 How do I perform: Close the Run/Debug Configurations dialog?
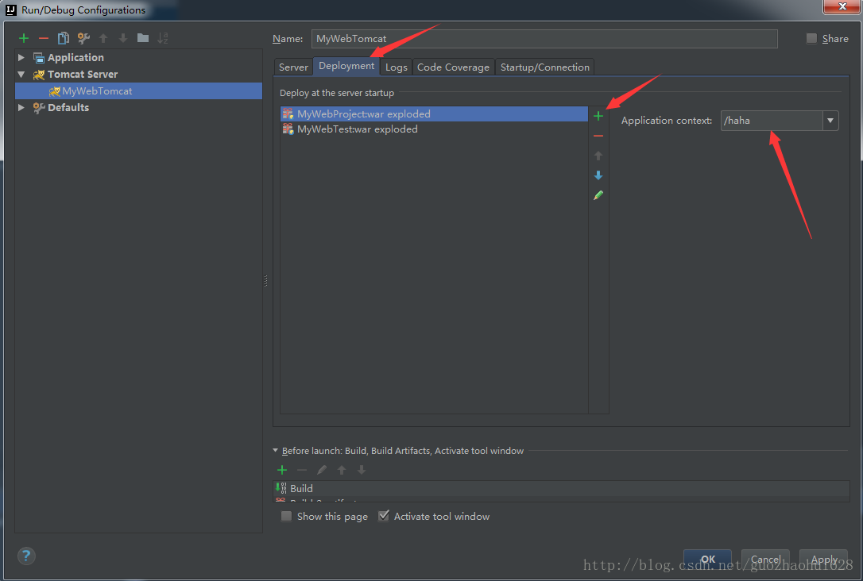(842, 6)
